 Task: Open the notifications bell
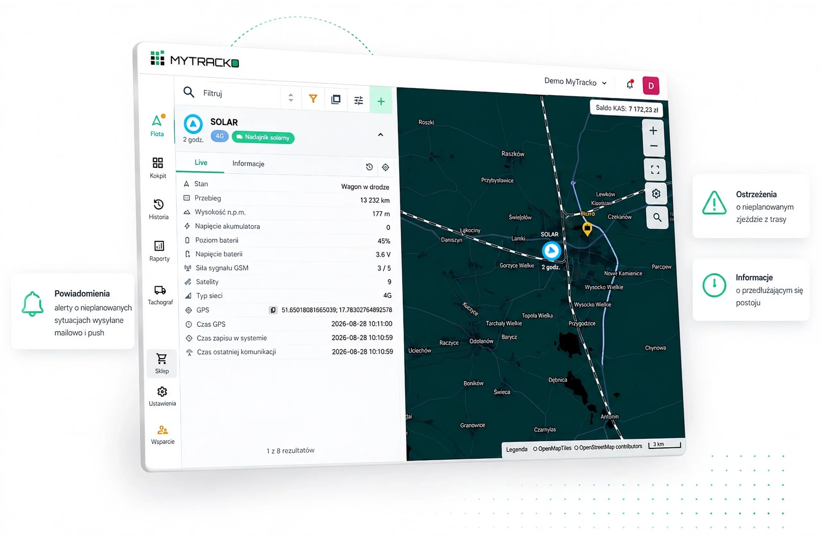coord(630,84)
